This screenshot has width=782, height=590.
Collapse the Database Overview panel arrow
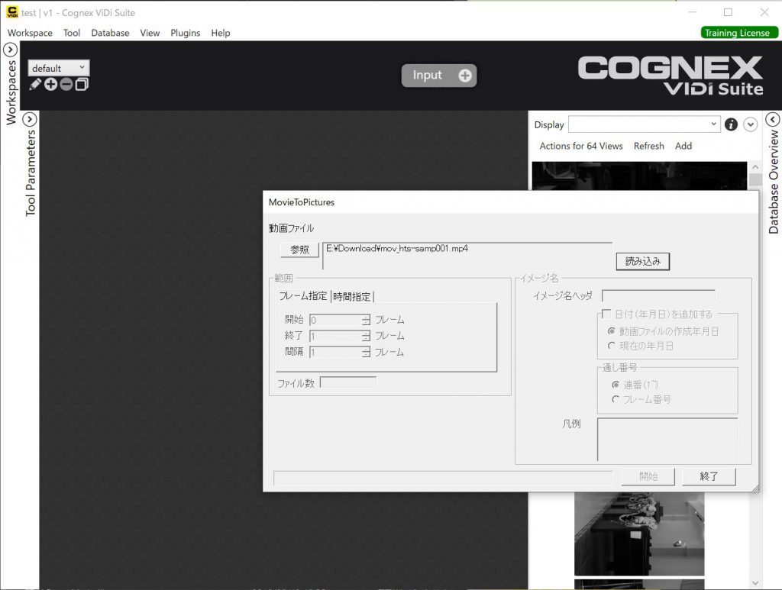point(773,120)
